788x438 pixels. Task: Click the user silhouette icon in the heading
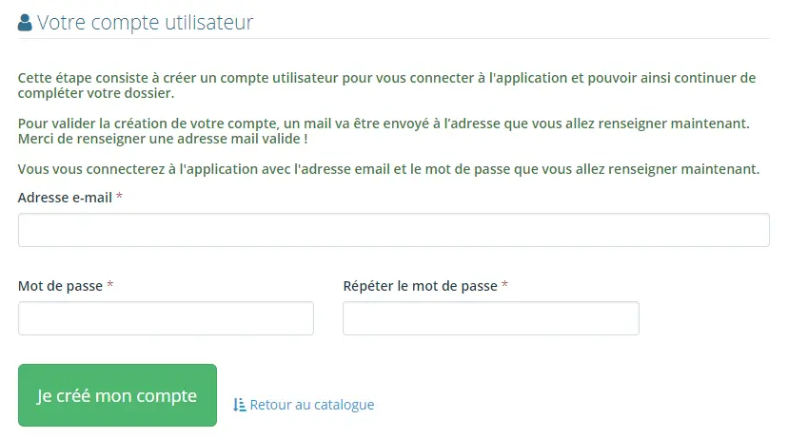click(25, 22)
